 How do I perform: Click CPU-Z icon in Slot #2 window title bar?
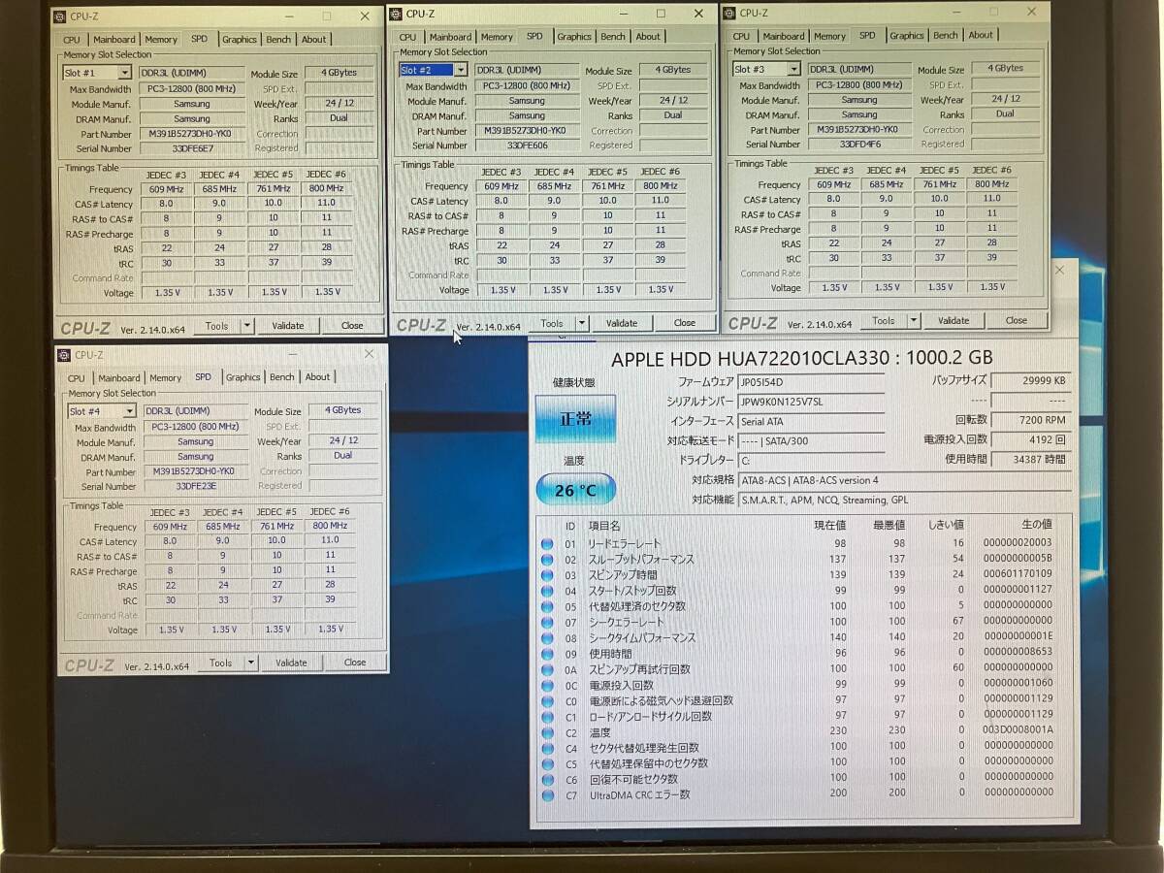pyautogui.click(x=395, y=14)
